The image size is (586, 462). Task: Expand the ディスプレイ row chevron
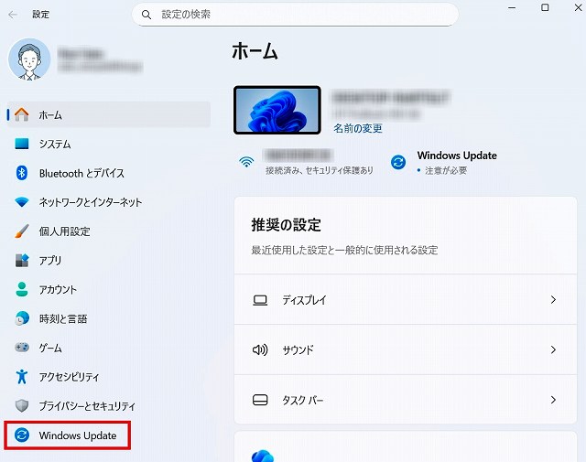pos(553,300)
